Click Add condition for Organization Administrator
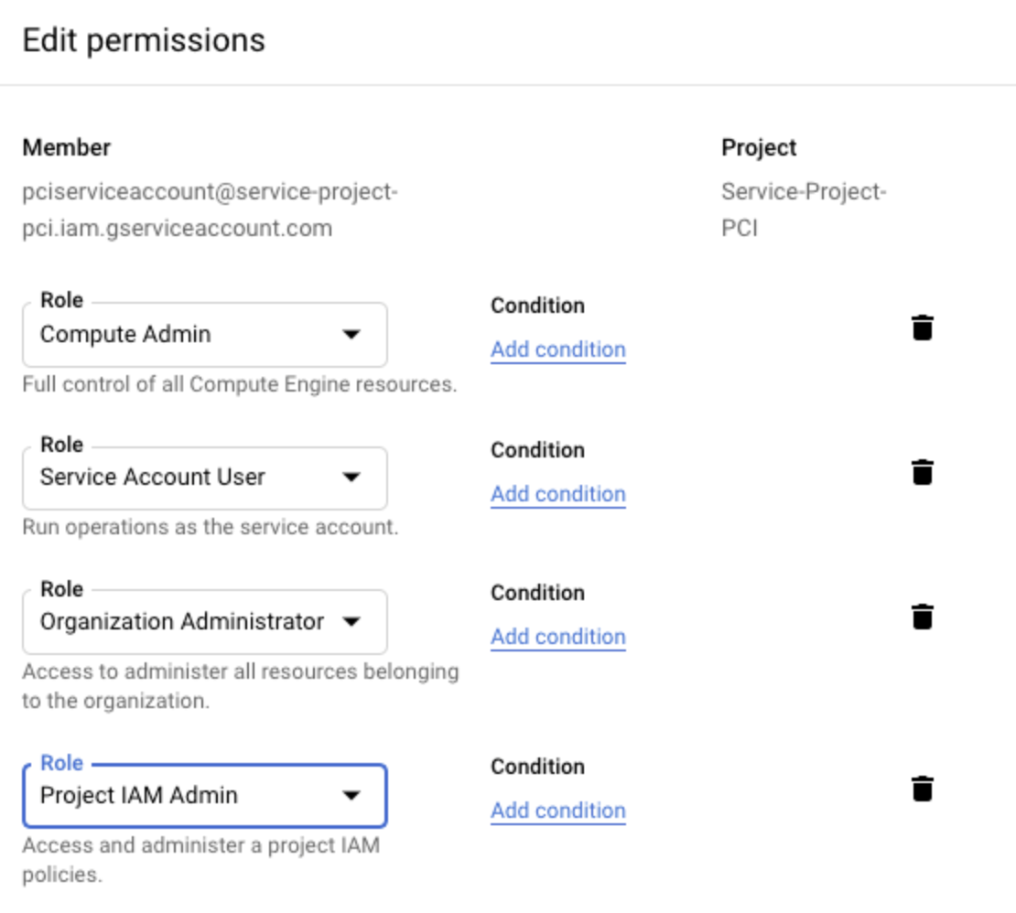1016x913 pixels. click(x=557, y=637)
